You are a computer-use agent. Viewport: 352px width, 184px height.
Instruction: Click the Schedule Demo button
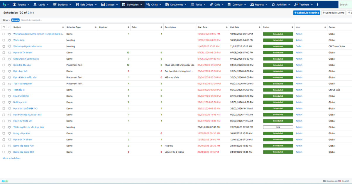[334, 13]
